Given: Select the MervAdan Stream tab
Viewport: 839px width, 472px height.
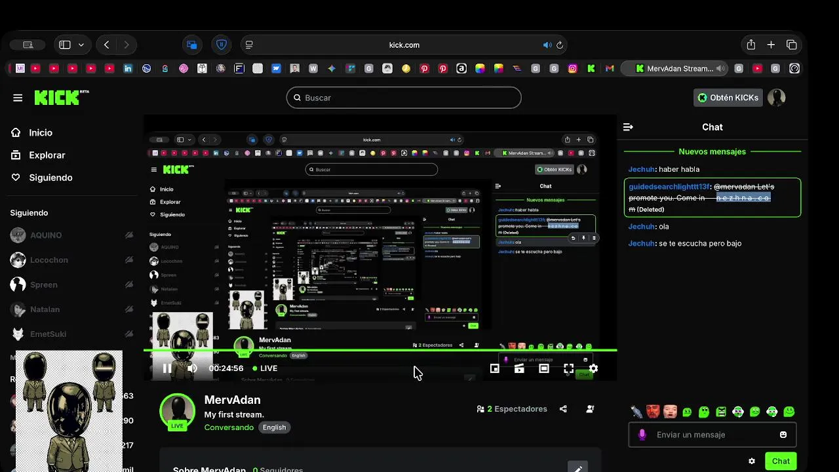Looking at the screenshot, I should click(x=675, y=68).
